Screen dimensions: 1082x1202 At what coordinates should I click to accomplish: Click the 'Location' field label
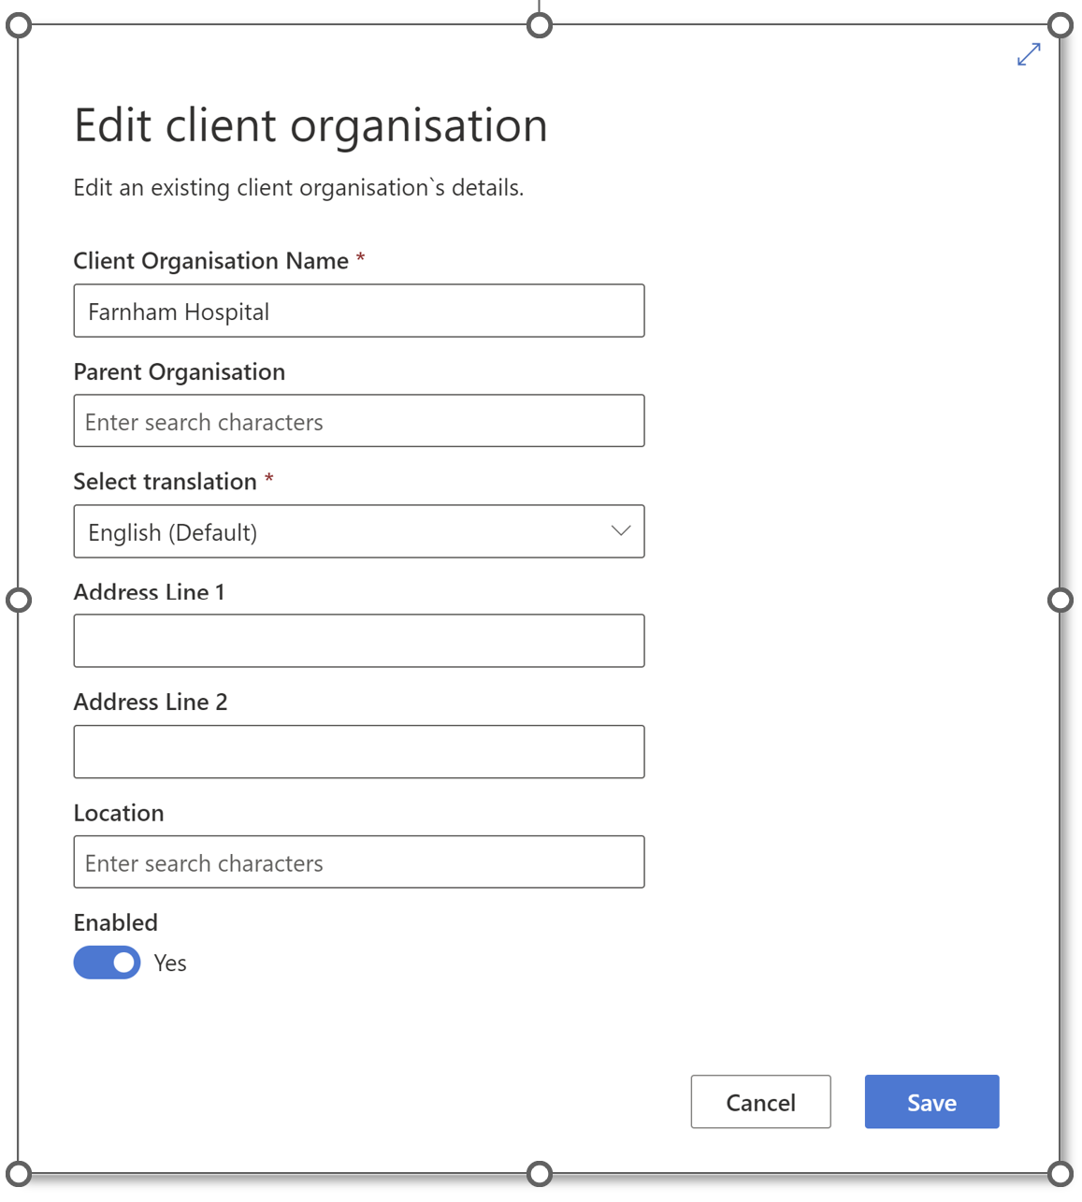point(119,813)
